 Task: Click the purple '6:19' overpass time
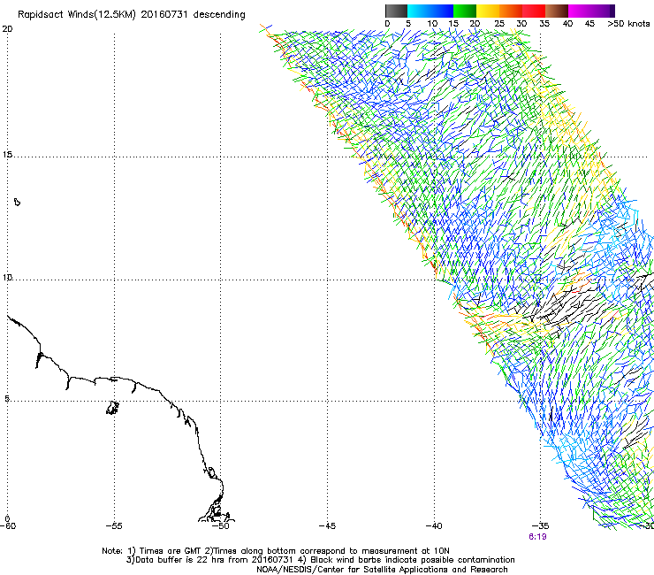click(537, 537)
